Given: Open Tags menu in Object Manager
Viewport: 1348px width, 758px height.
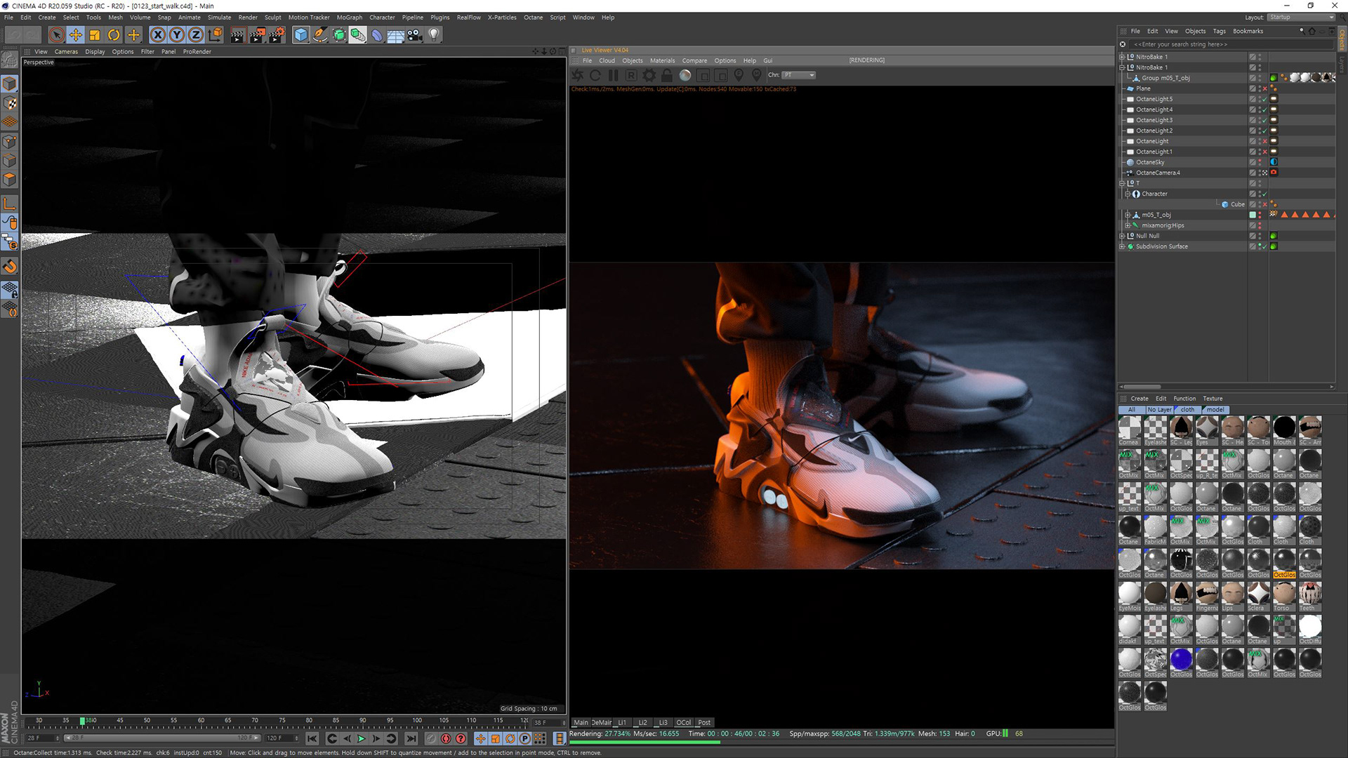Looking at the screenshot, I should [1219, 32].
